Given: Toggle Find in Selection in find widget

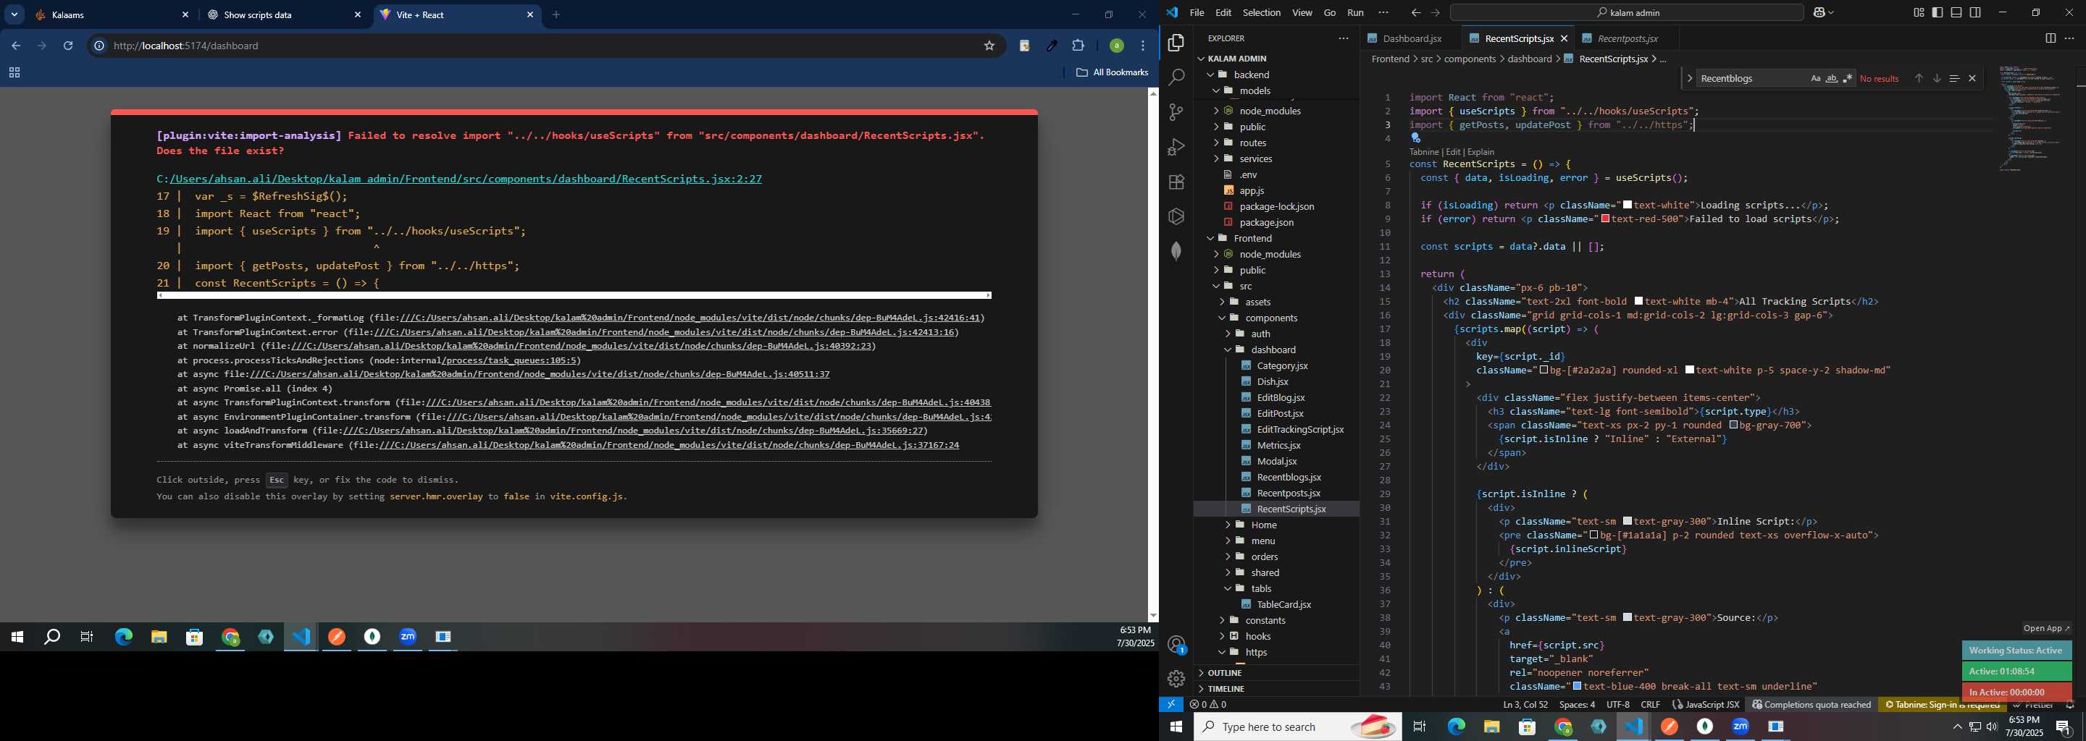Looking at the screenshot, I should click(1954, 78).
